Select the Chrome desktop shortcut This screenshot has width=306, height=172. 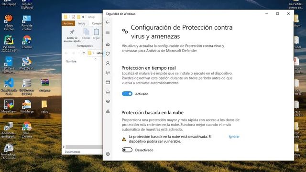point(27,42)
